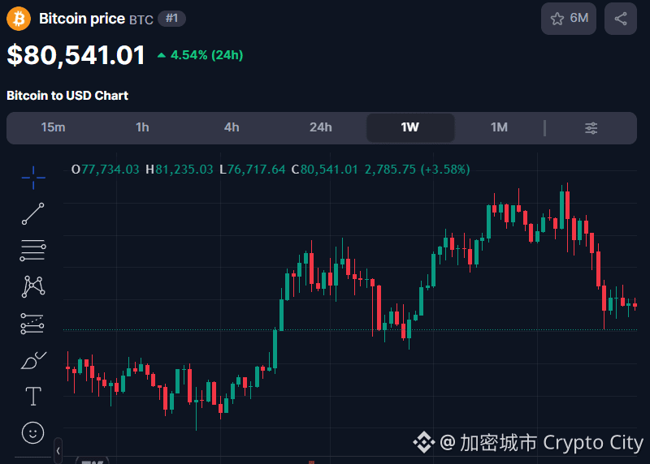The image size is (650, 464).
Task: Click the 4.54% (24h) change indicator
Action: coord(200,55)
